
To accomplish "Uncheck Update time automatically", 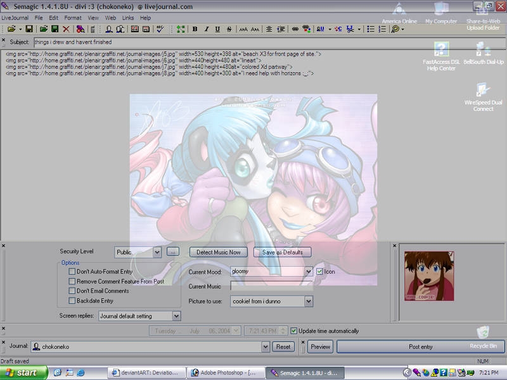I will point(294,331).
